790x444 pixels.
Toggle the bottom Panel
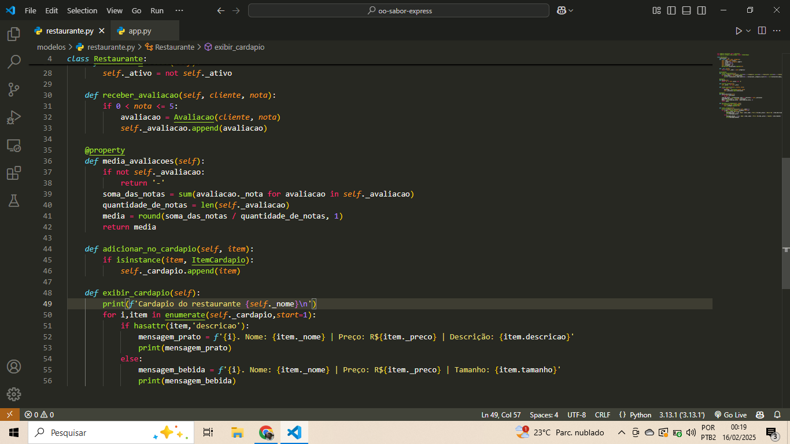point(686,10)
